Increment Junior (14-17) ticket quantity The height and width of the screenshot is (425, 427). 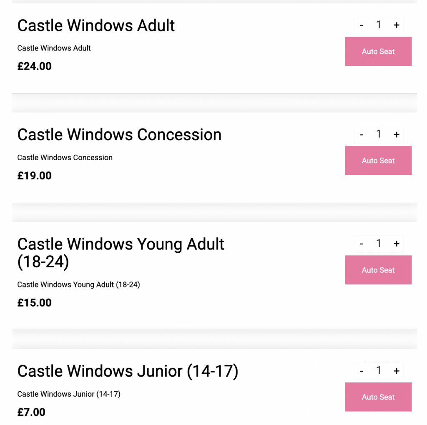[x=396, y=371]
